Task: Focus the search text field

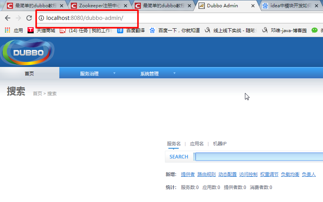Action: pos(259,157)
